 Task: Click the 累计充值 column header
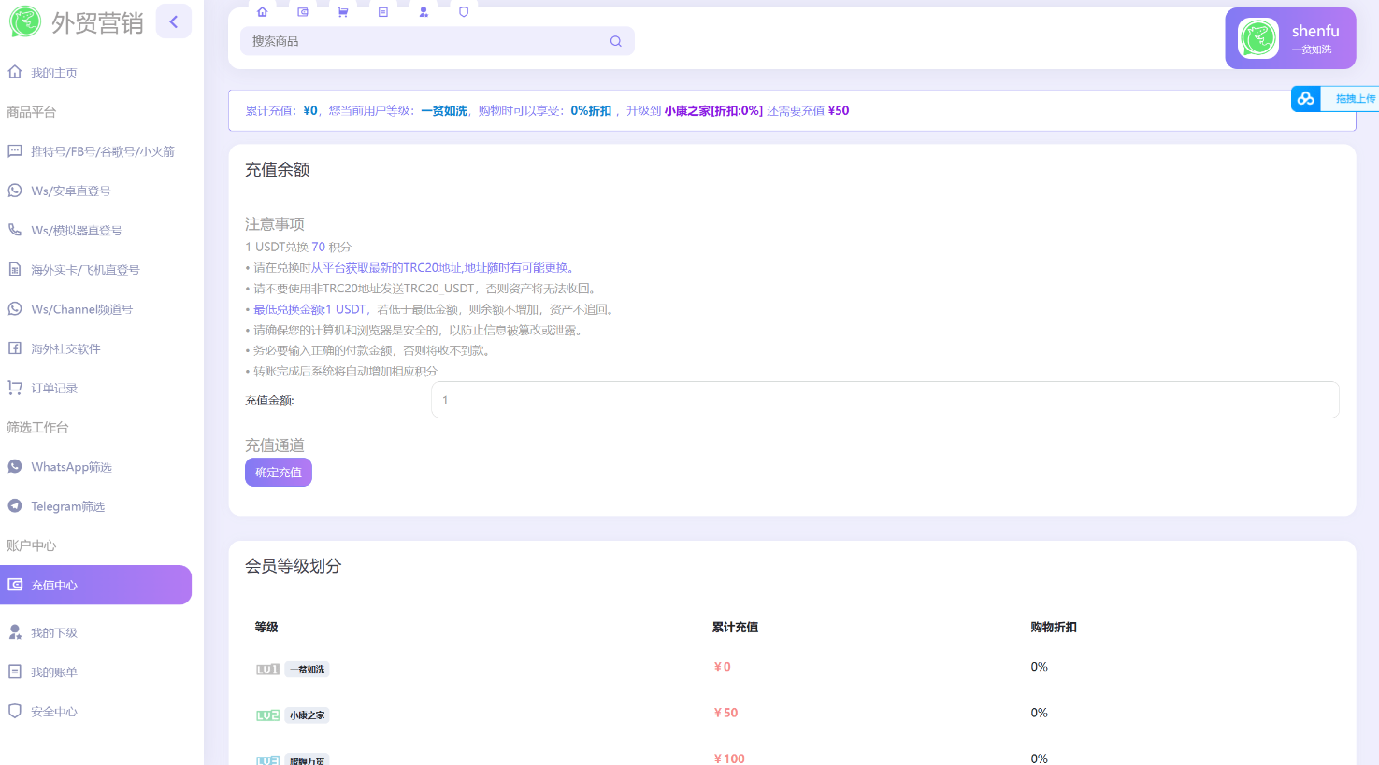coord(735,627)
